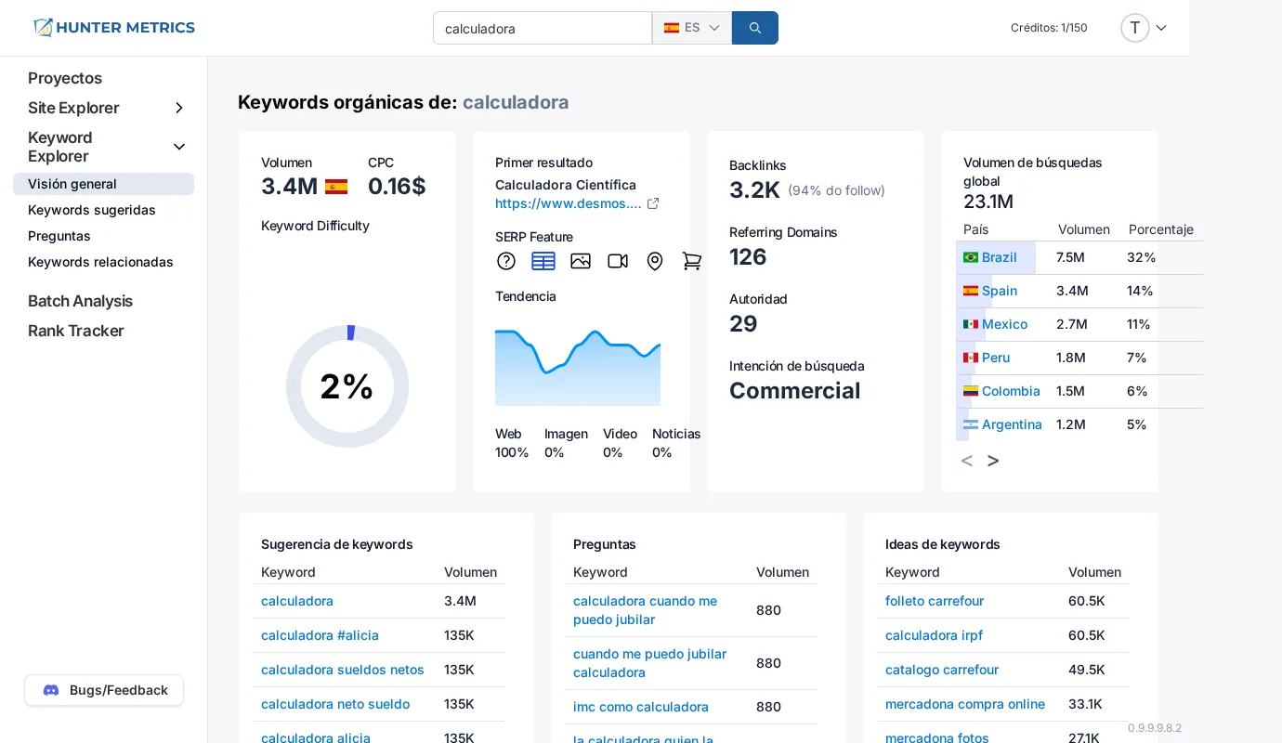The width and height of the screenshot is (1282, 743).
Task: Select the image SERP feature icon
Action: (581, 261)
